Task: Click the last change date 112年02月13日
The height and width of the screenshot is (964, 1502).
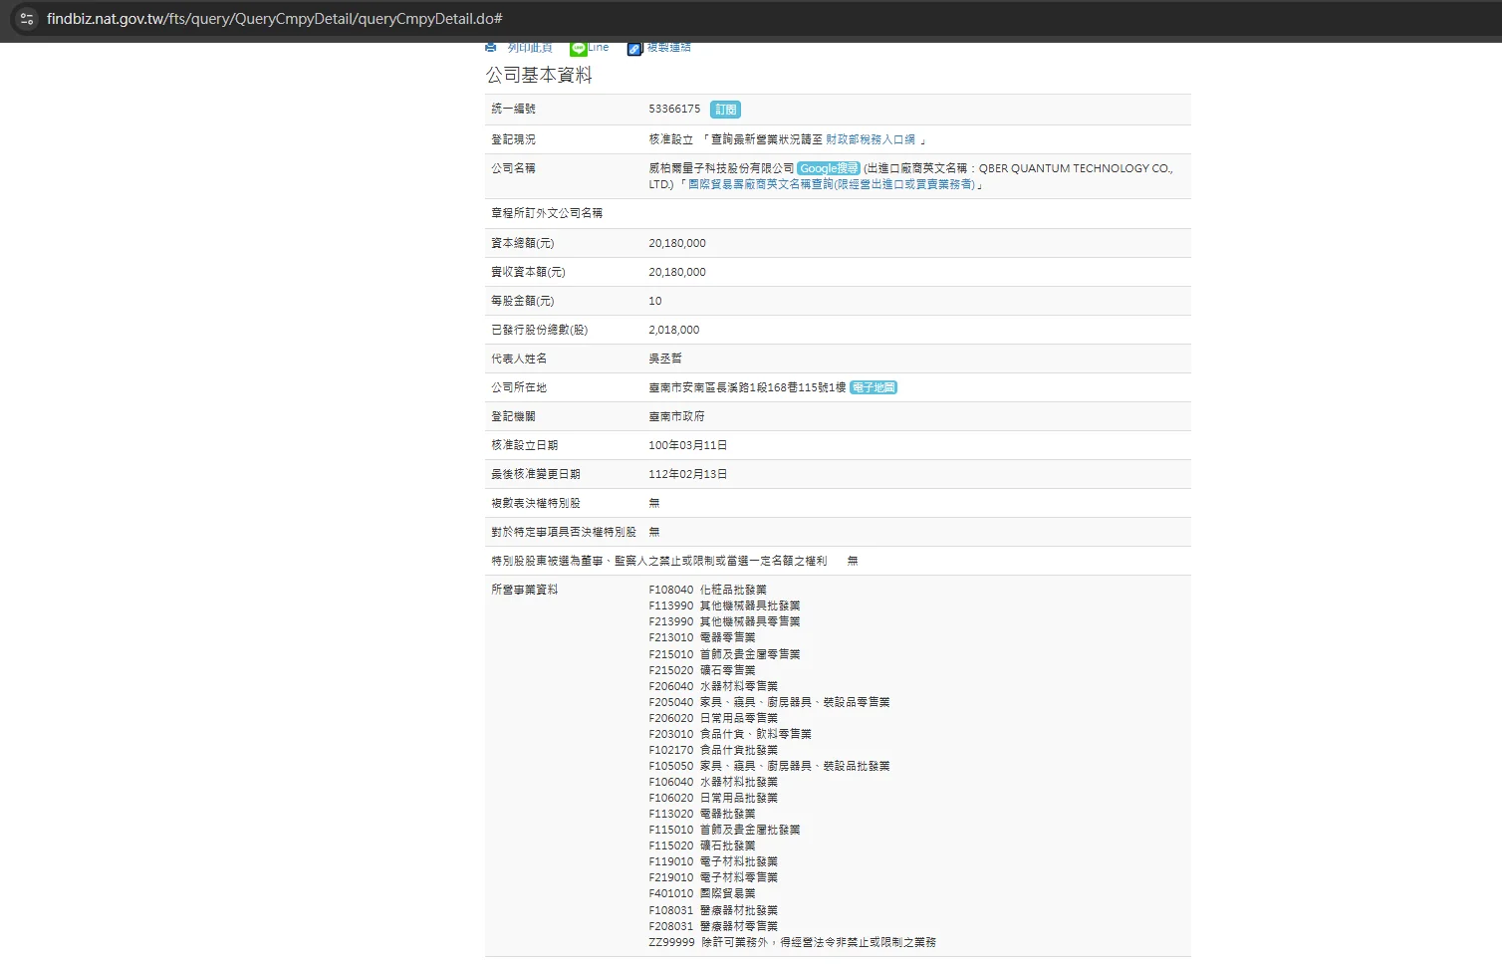Action: 687,474
